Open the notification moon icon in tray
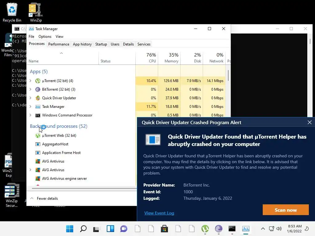The height and width of the screenshot is (236, 315). 307,229
